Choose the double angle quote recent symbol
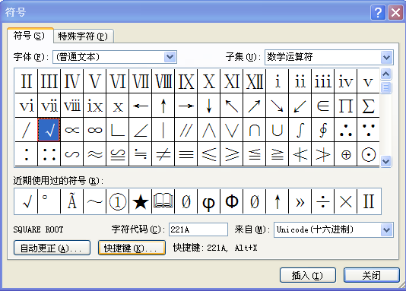406x291 pixels. point(300,201)
